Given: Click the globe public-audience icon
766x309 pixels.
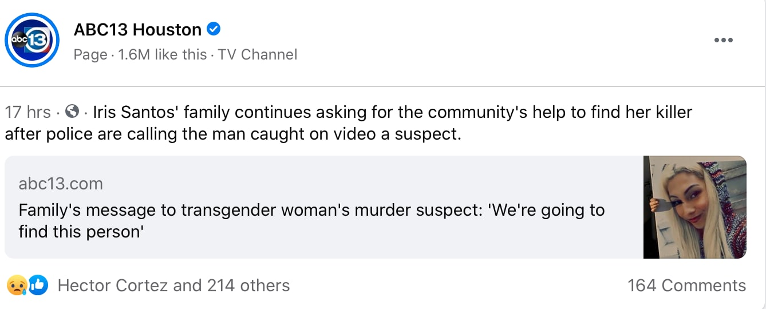Looking at the screenshot, I should (72, 111).
